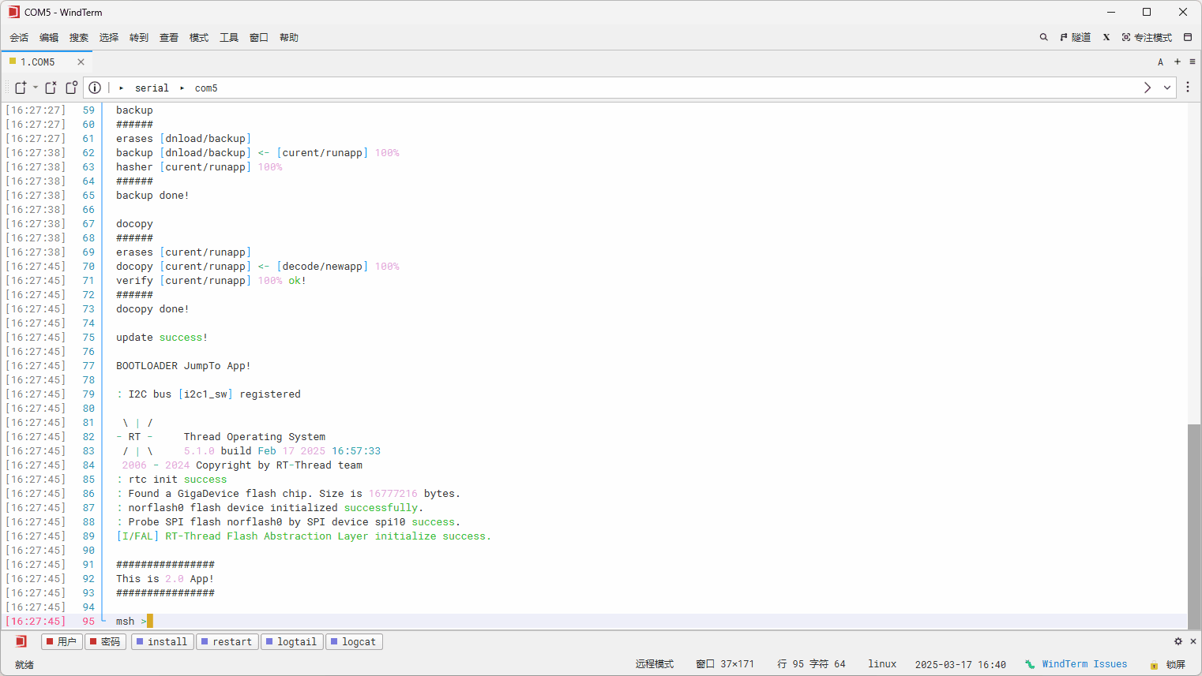Screen dimensions: 1202x676
Task: Open the WindTerm Issues link
Action: (x=1084, y=664)
